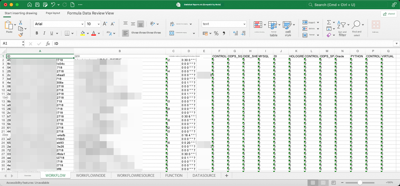Click the Format Painter brush icon
The height and width of the screenshot is (186, 400).
click(21, 35)
